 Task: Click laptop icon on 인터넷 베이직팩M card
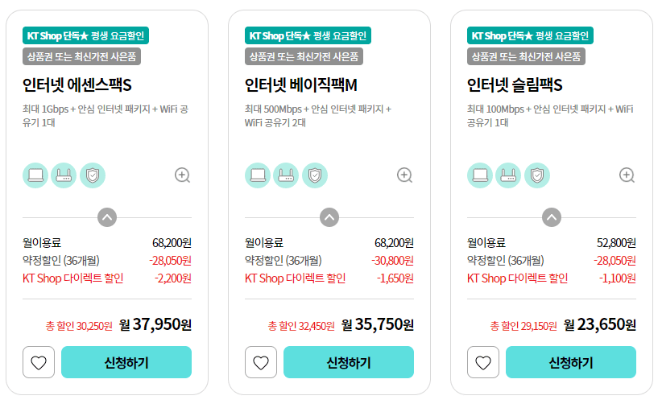[x=258, y=175]
